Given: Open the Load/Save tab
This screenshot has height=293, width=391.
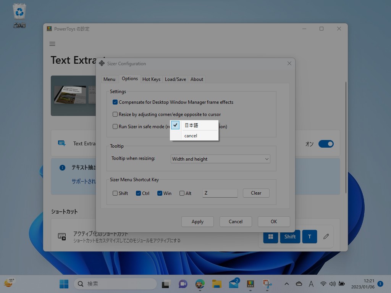Looking at the screenshot, I should [175, 79].
